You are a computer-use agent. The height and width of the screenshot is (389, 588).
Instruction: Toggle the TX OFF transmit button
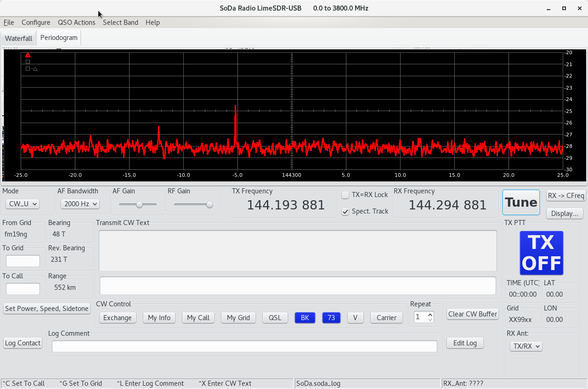pos(541,253)
